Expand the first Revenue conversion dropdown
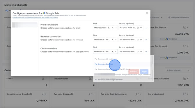The image size is (195, 108). pyautogui.click(x=116, y=40)
